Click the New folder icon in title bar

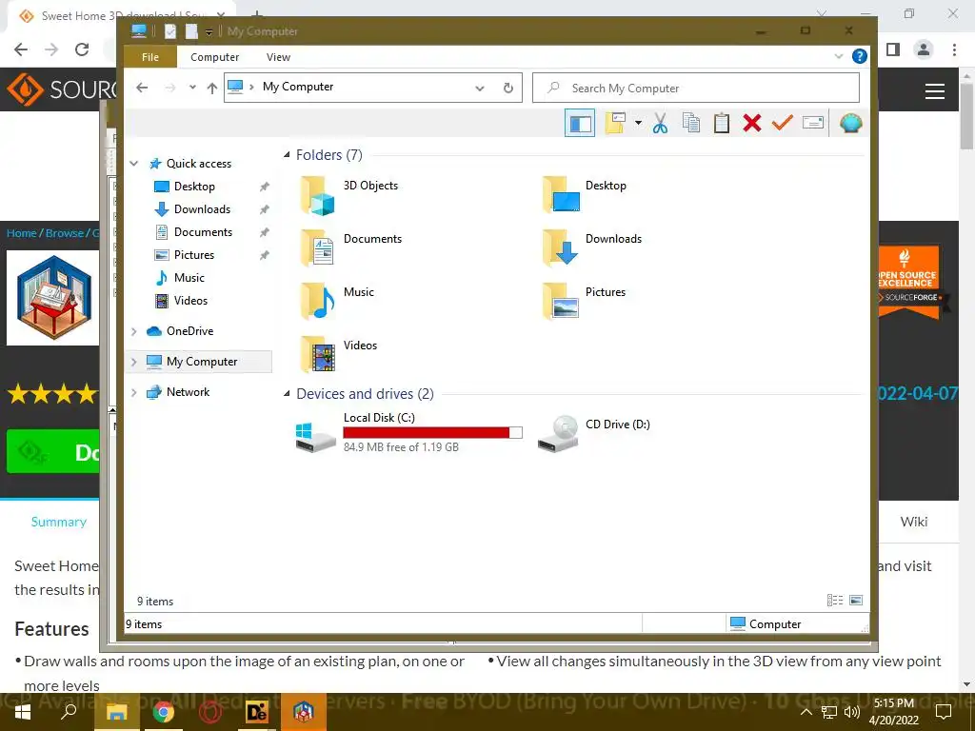coord(191,31)
